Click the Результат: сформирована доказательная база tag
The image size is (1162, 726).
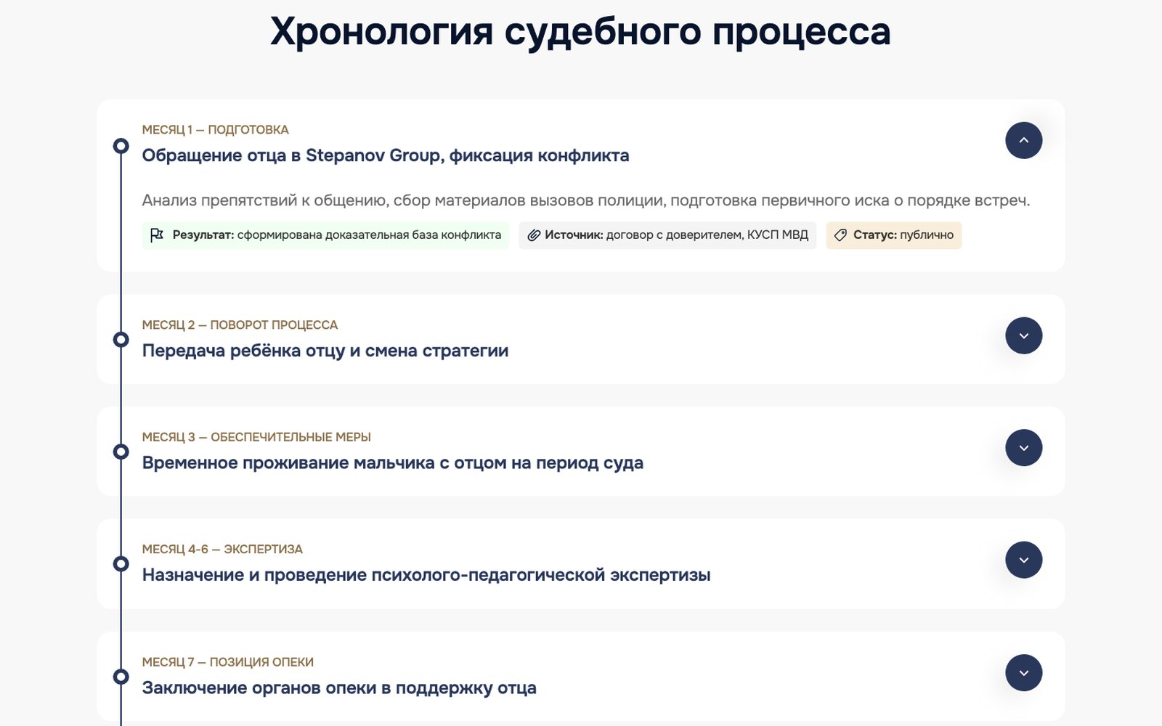325,235
